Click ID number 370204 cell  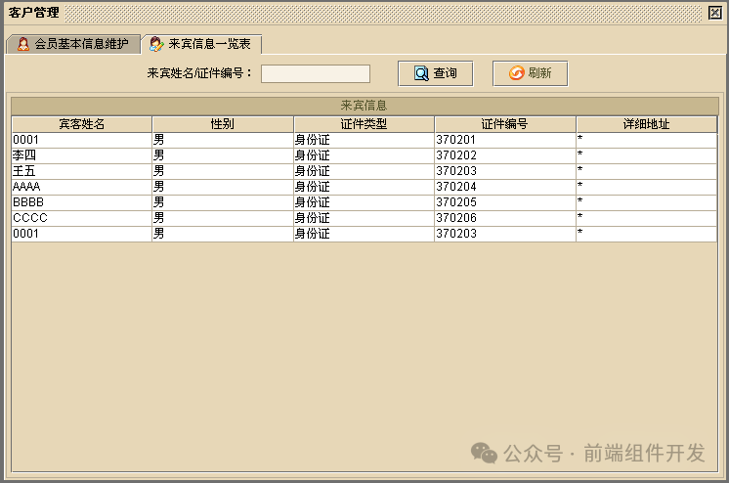click(505, 187)
